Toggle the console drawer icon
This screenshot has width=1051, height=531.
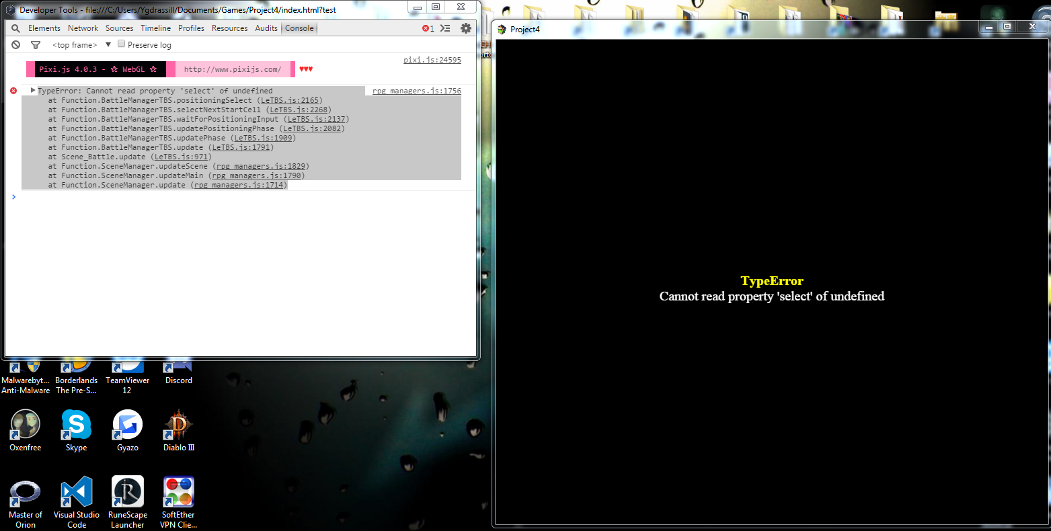(445, 28)
